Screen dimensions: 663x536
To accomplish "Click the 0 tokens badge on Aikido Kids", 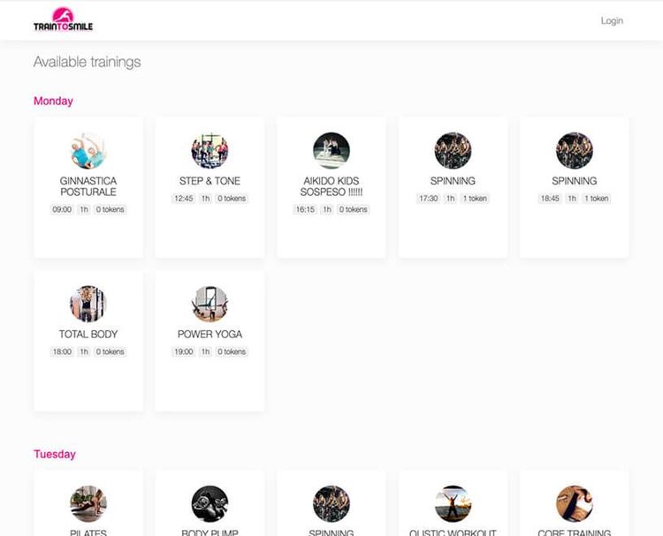I will point(353,209).
